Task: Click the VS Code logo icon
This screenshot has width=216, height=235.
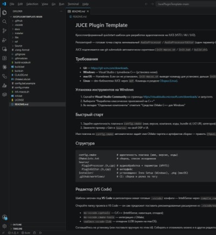Action: coord(4,4)
